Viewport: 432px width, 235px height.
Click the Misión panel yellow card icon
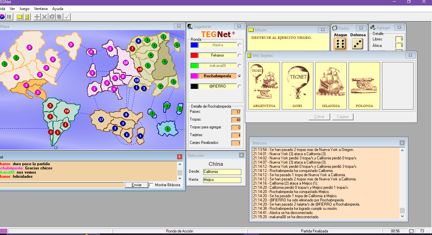[x=251, y=30]
